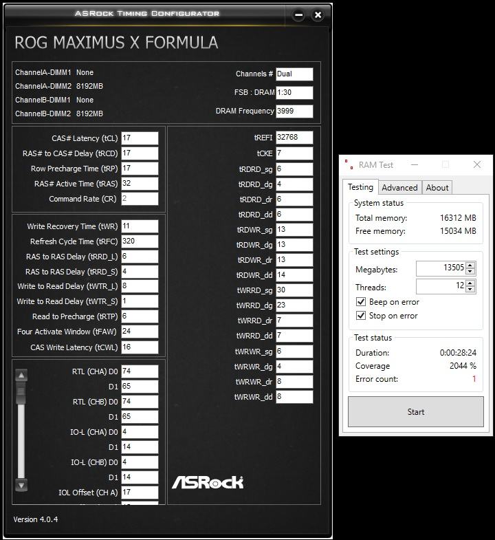Screen dimensions: 495x540
Task: Click the scroll up arrow in RTL panel
Action: (21, 375)
